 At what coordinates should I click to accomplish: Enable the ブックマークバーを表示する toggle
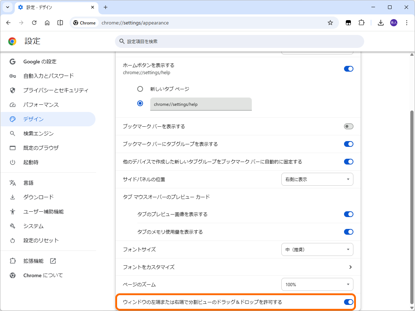pyautogui.click(x=348, y=126)
